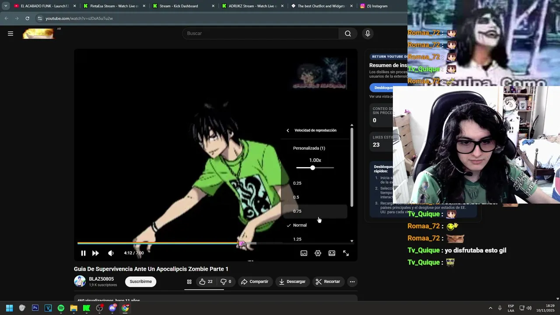This screenshot has width=560, height=315.
Task: Select Normal playback speed
Action: (x=315, y=225)
